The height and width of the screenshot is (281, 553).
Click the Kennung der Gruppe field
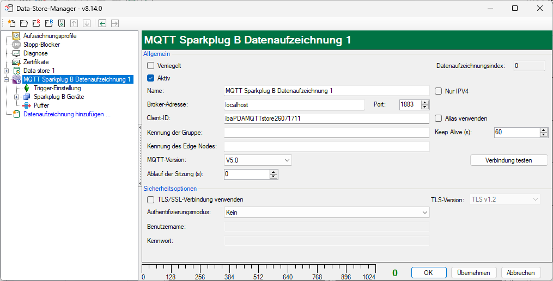pyautogui.click(x=326, y=133)
